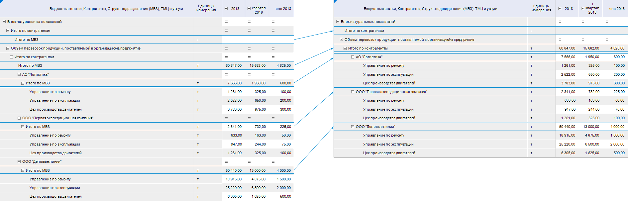The image size is (628, 201).
Task: Click Единицы измерения header in left table
Action: pos(206,8)
